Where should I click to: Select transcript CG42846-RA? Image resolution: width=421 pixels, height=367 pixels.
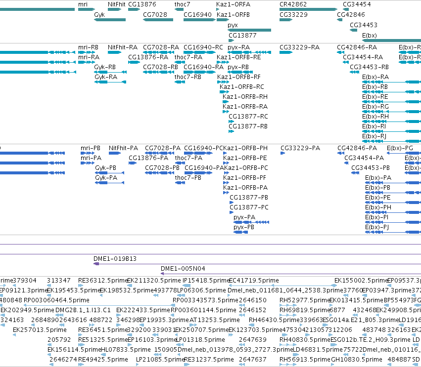(x=357, y=47)
